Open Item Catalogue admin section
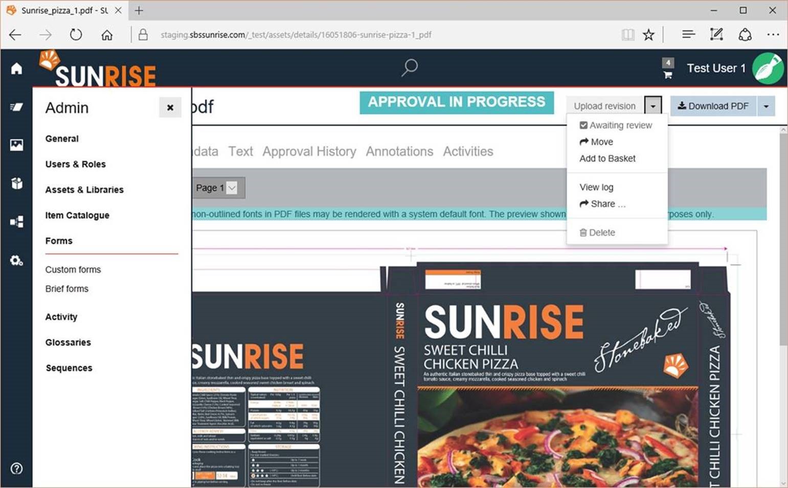This screenshot has width=788, height=488. tap(77, 215)
